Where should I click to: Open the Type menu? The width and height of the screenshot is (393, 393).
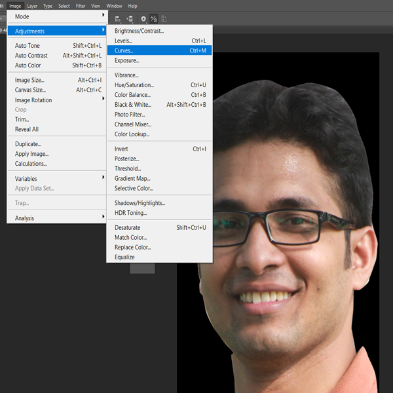(x=47, y=6)
